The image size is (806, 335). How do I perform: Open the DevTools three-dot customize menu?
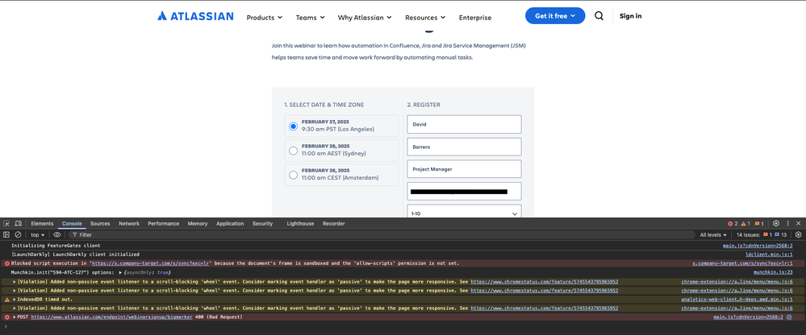tap(787, 224)
